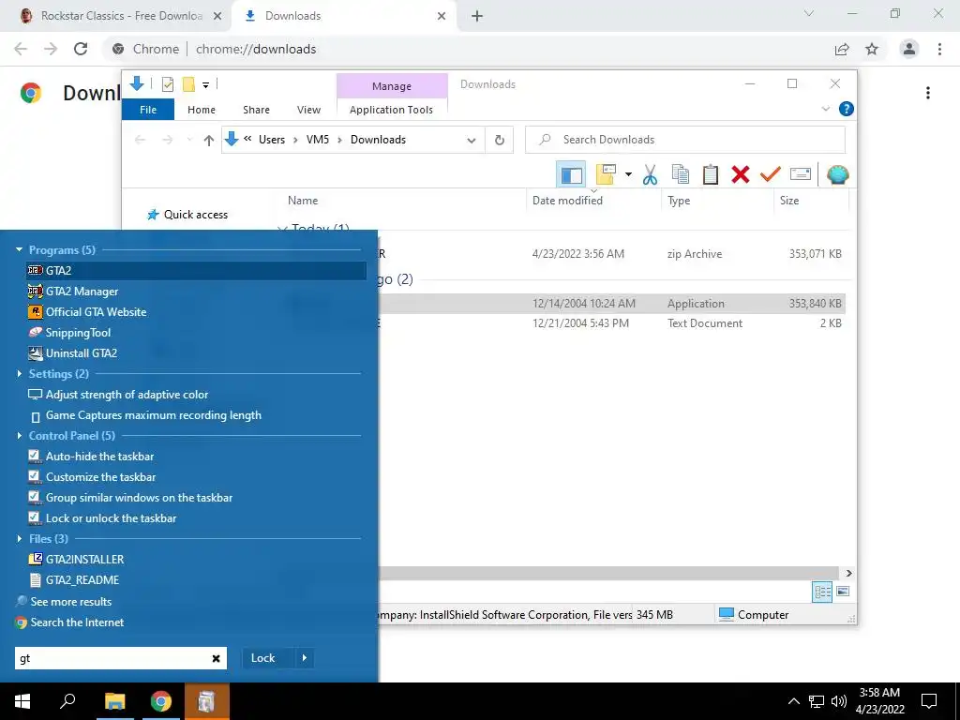The width and height of the screenshot is (960, 720).
Task: Open quick access toolbar customize dropdown
Action: coord(205,85)
